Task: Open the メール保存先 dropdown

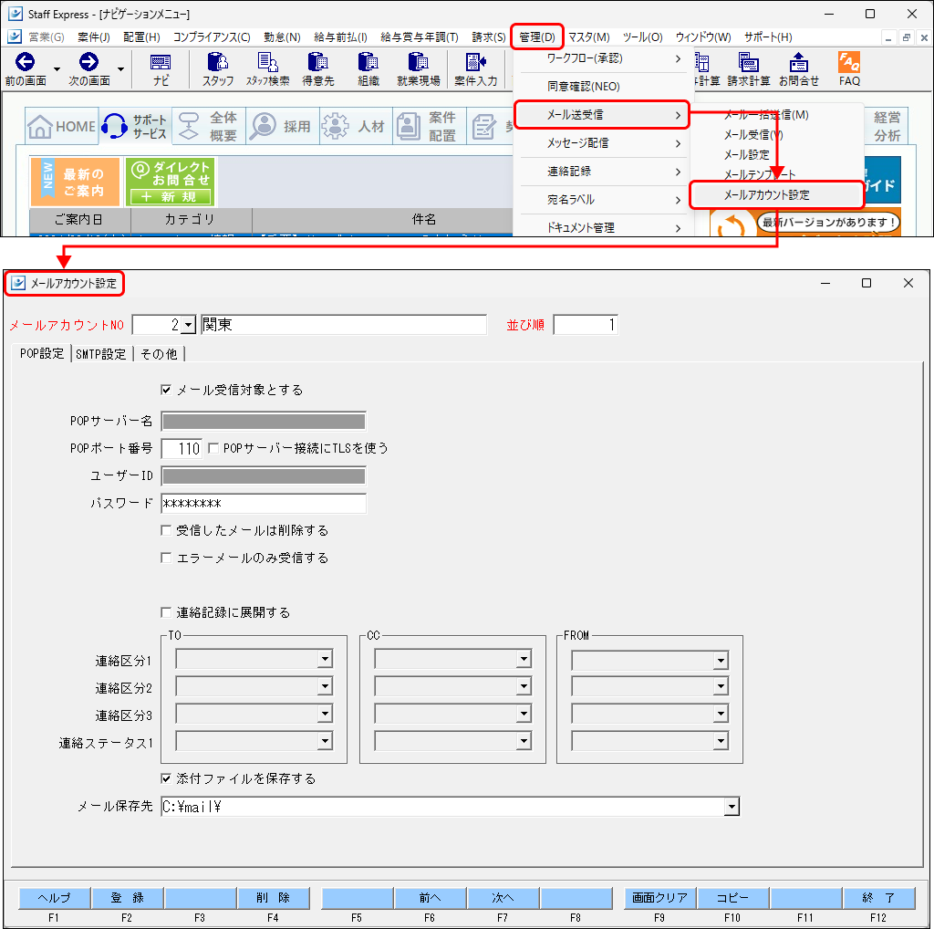Action: click(x=730, y=807)
